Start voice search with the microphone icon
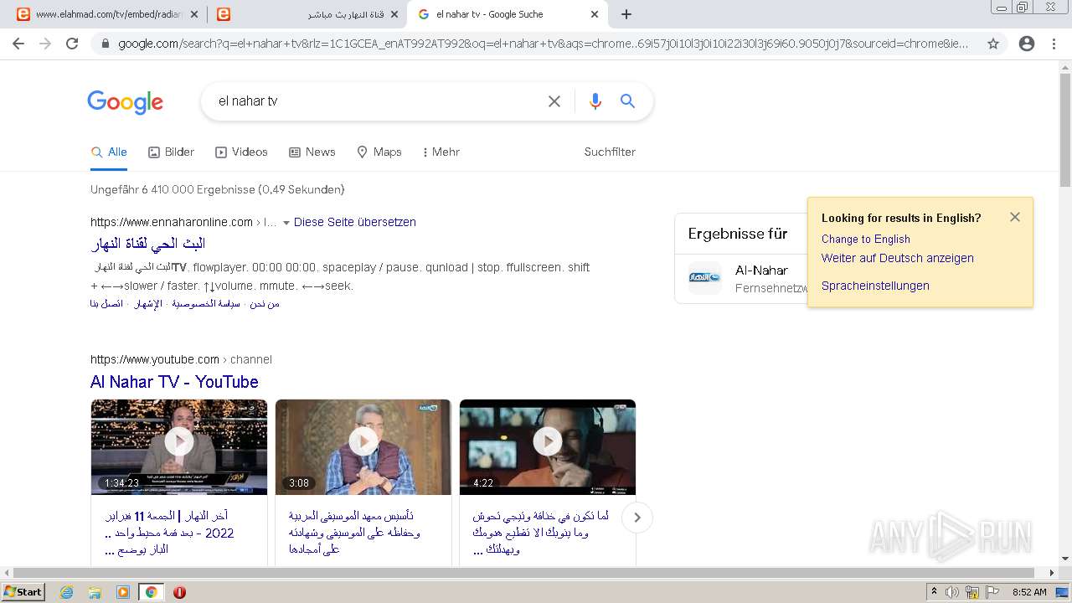Screen dimensions: 1072x603 pyautogui.click(x=595, y=101)
